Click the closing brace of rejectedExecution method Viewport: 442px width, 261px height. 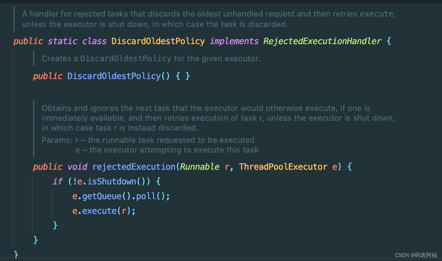[x=36, y=240]
